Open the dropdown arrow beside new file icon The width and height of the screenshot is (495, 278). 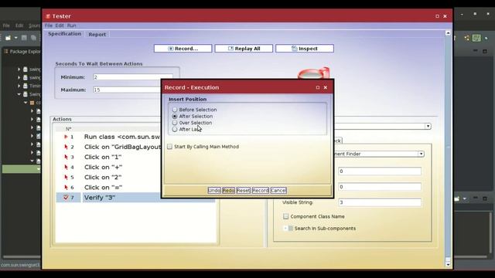point(15,38)
